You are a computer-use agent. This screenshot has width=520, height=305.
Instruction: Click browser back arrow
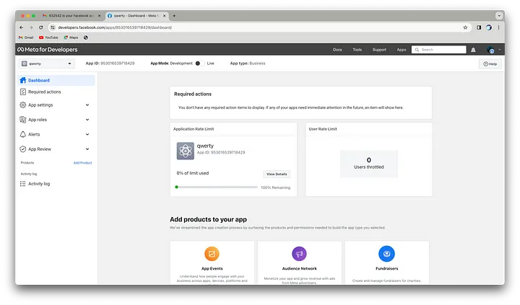22,27
